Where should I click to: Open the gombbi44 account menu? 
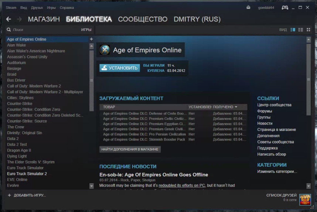(x=266, y=8)
